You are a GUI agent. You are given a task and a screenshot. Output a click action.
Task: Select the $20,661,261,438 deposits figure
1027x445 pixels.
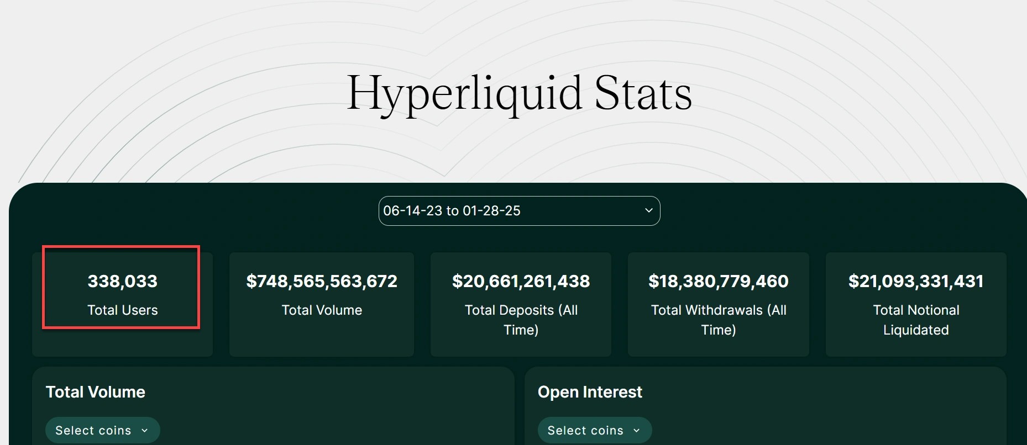[x=521, y=281]
